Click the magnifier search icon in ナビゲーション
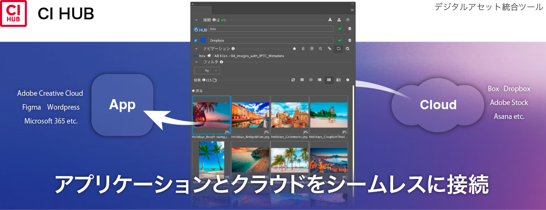 (x=348, y=49)
